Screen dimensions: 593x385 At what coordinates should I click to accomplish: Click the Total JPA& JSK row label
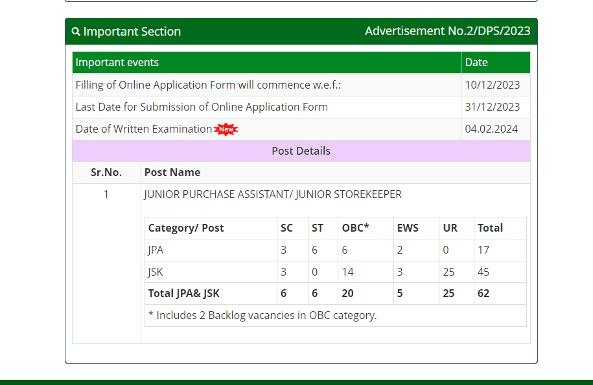[184, 293]
